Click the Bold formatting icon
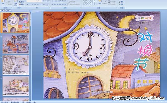Viewport: 167px width, 103px height. coord(28,4)
